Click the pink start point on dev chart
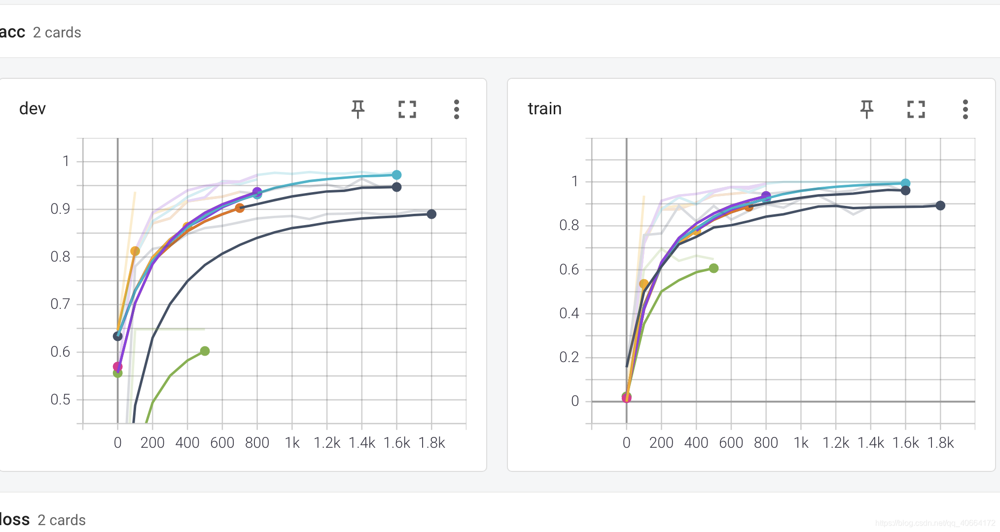 tap(117, 366)
